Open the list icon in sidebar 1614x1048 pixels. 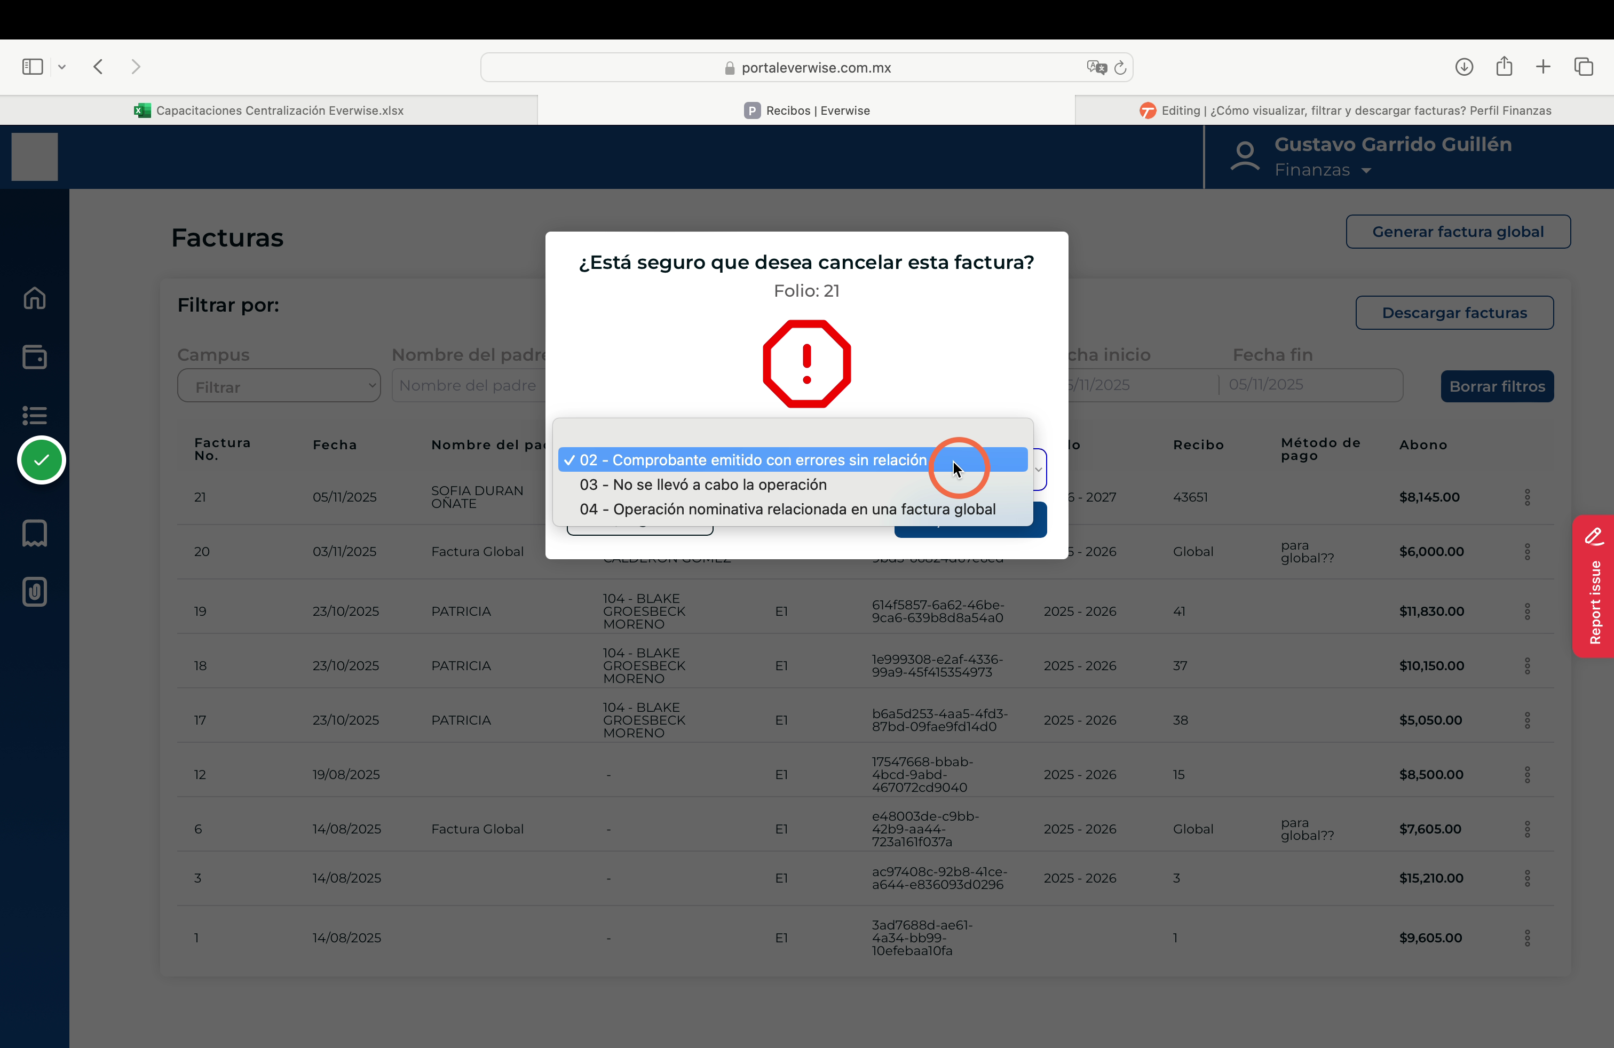(35, 415)
